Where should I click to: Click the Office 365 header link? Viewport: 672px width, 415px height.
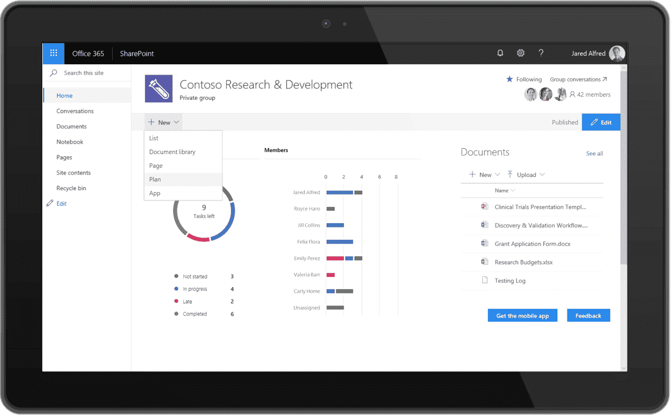88,53
